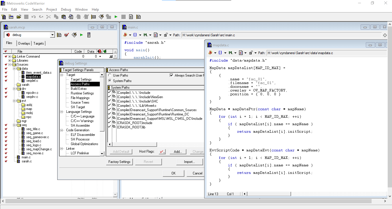Image resolution: width=392 pixels, height=209 pixels.
Task: Open the Search menu
Action: coord(37,9)
